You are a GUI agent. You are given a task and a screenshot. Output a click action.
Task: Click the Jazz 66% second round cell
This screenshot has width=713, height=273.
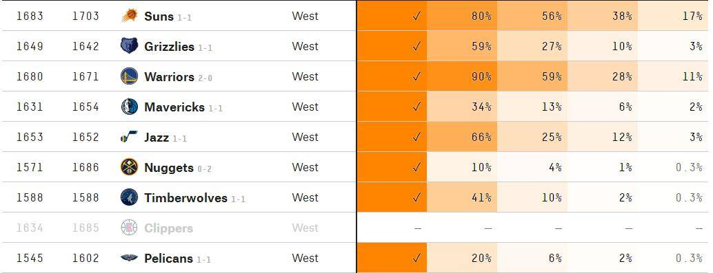[x=462, y=136]
